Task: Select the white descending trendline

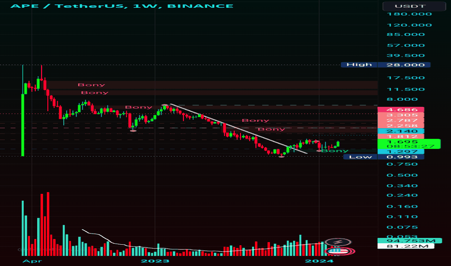Action: pyautogui.click(x=239, y=129)
